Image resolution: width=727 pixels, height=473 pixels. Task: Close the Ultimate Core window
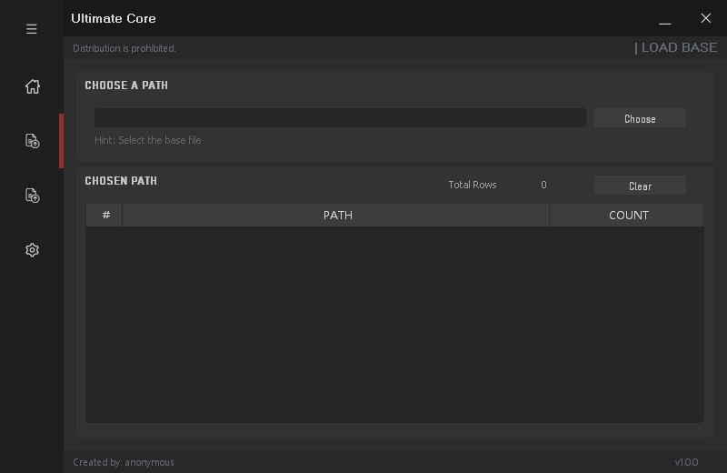click(x=706, y=18)
